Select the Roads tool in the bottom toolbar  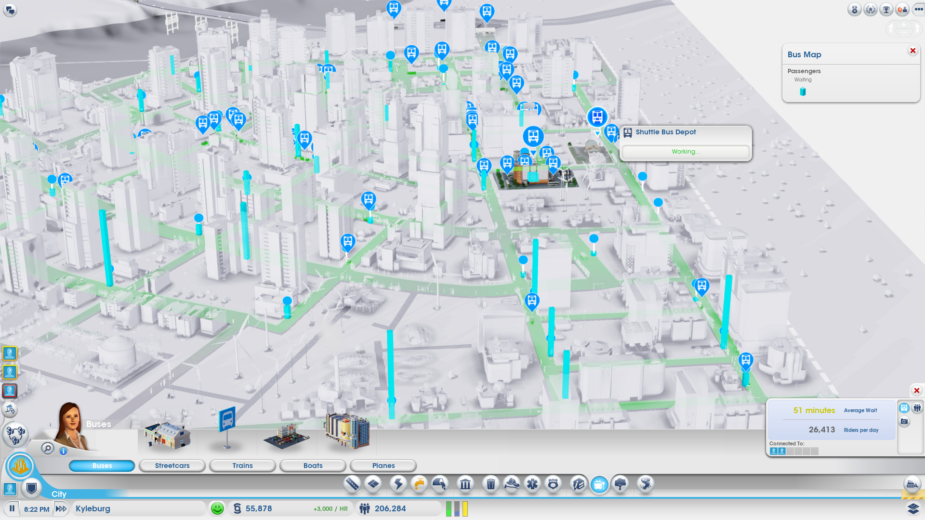pyautogui.click(x=352, y=484)
